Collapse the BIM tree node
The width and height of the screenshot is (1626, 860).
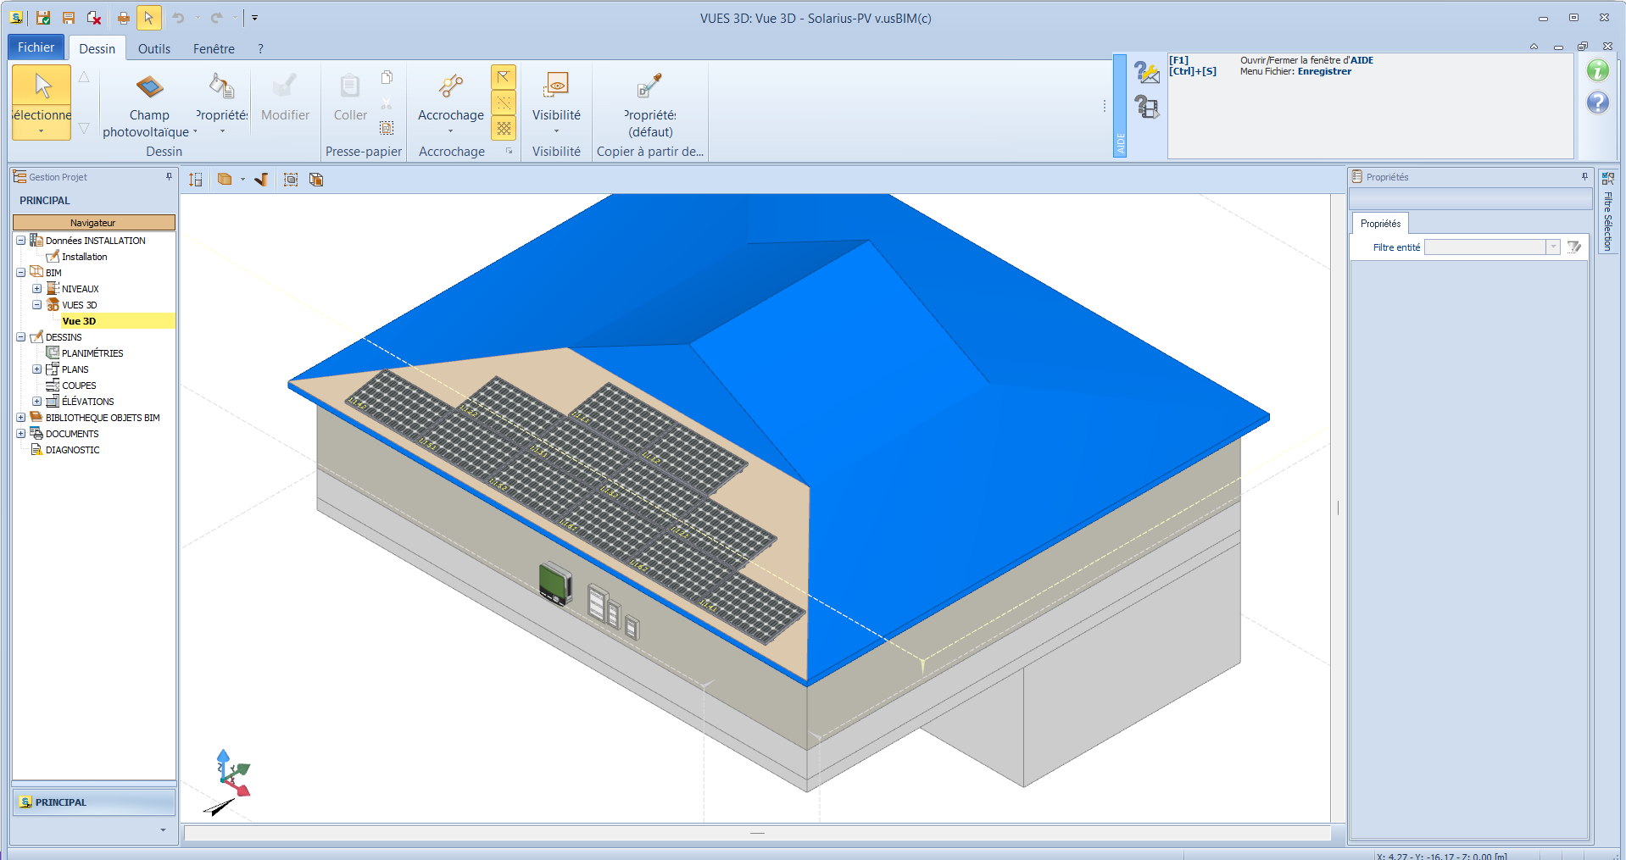pos(21,273)
